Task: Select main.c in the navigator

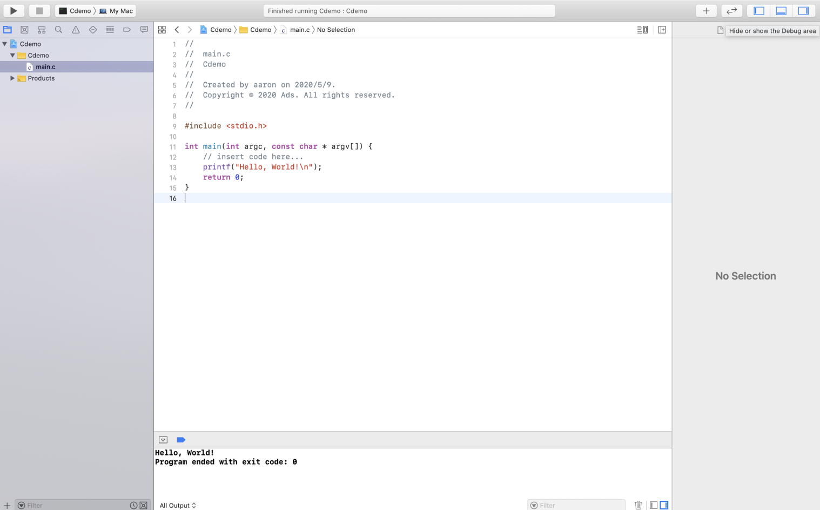Action: [77, 67]
